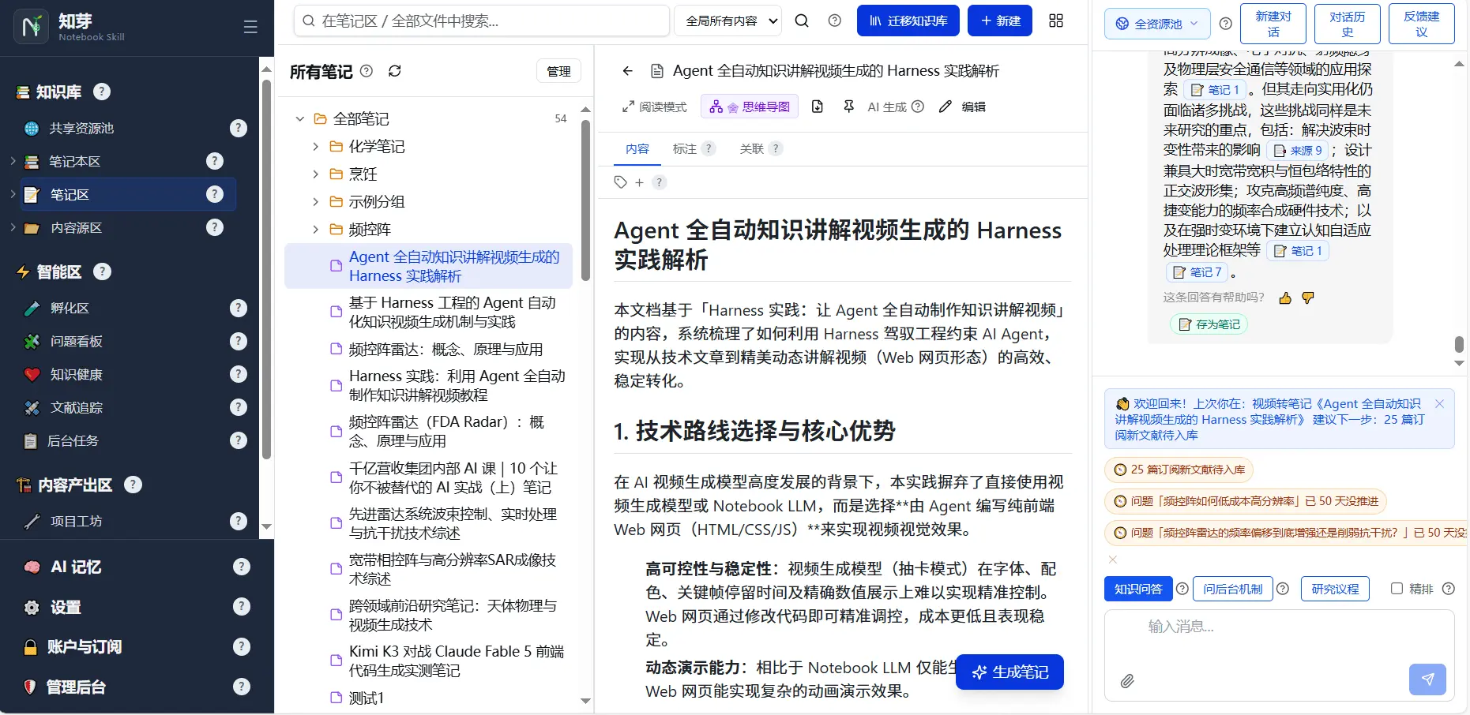Click the paperclip attachment icon
1470x715 pixels.
(1127, 680)
